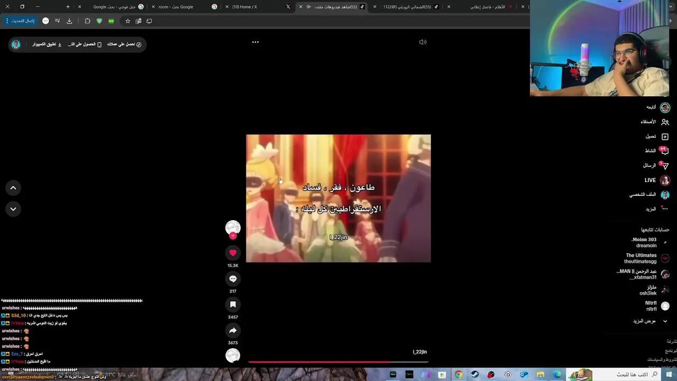Screen dimensions: 677x381
Task: Open Steam from the taskbar
Action: 475,375
